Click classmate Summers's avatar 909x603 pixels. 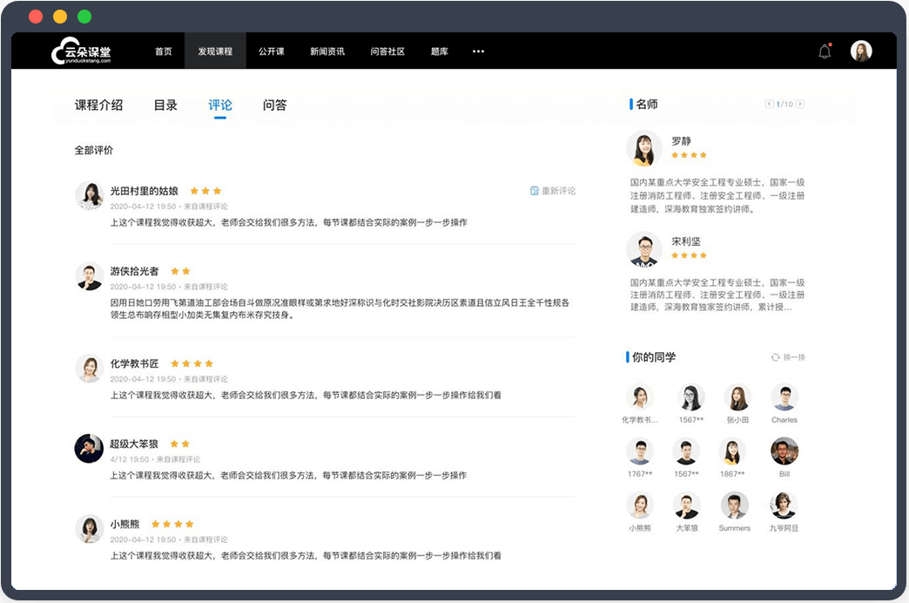coord(734,505)
